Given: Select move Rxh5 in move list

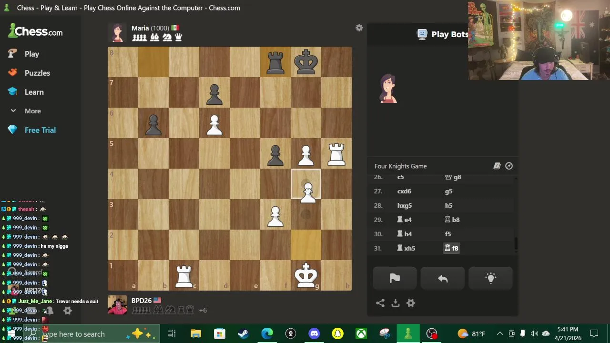Looking at the screenshot, I should tap(406, 248).
